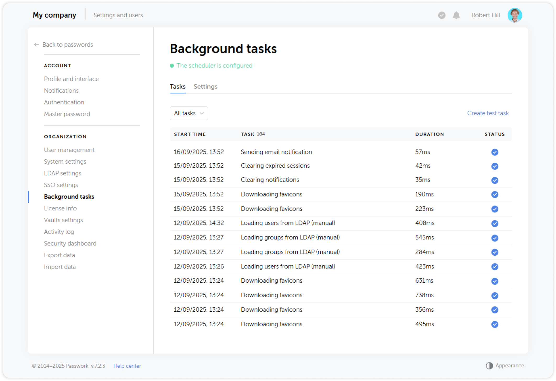Screen dimensions: 556x381
Task: Select LDAP settings in the sidebar
Action: tap(63, 173)
